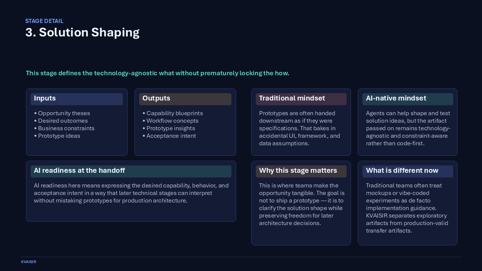Select the STAGE DETAIL label
This screenshot has height=271, width=482.
[44, 21]
